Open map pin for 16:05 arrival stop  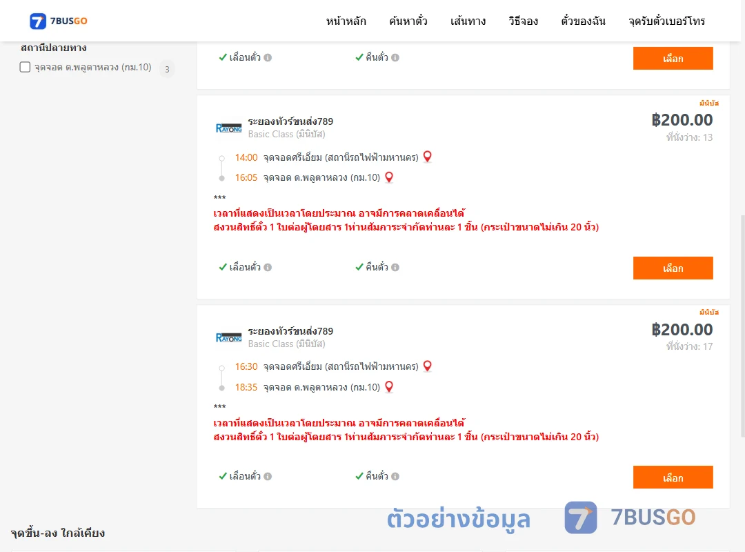click(x=389, y=177)
